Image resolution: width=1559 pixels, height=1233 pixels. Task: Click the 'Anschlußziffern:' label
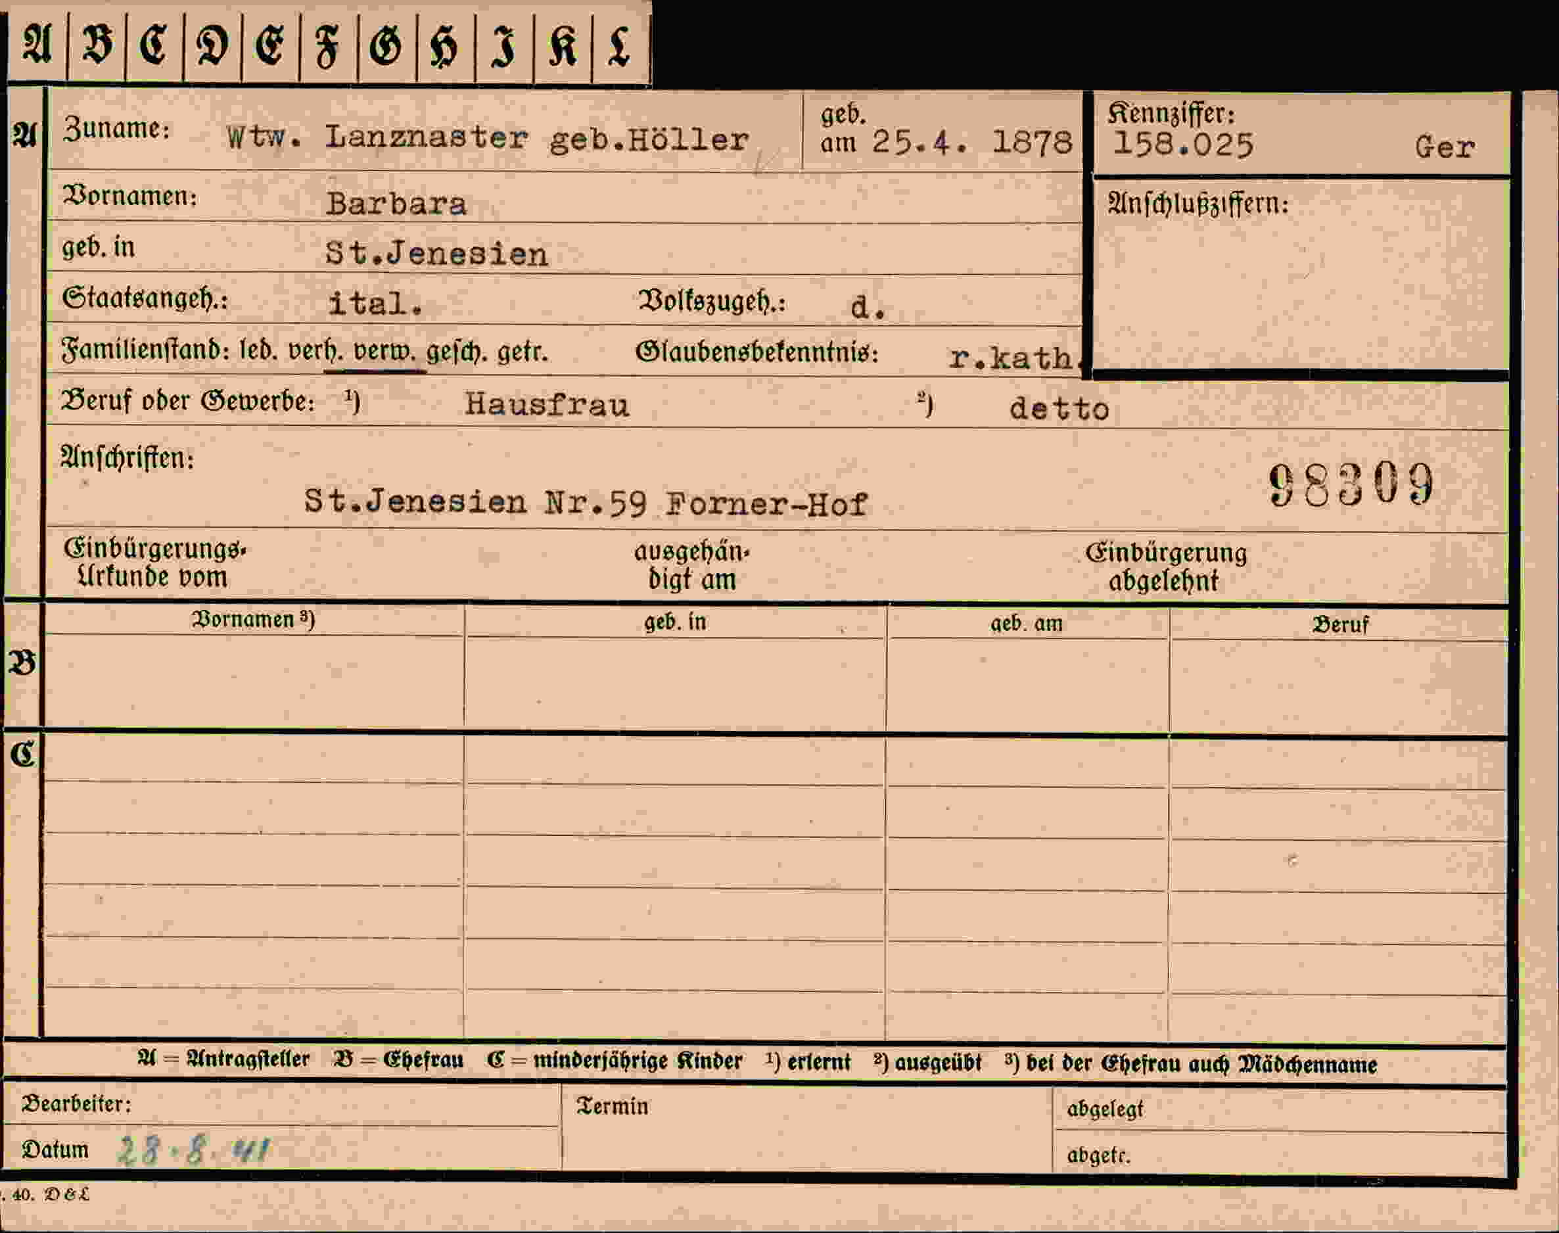pyautogui.click(x=1198, y=204)
